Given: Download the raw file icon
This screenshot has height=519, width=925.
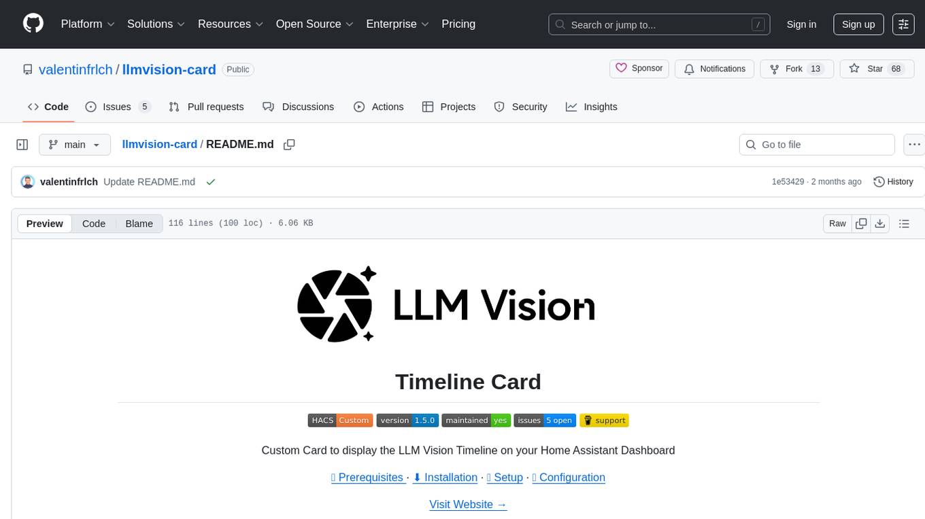Looking at the screenshot, I should 879,223.
